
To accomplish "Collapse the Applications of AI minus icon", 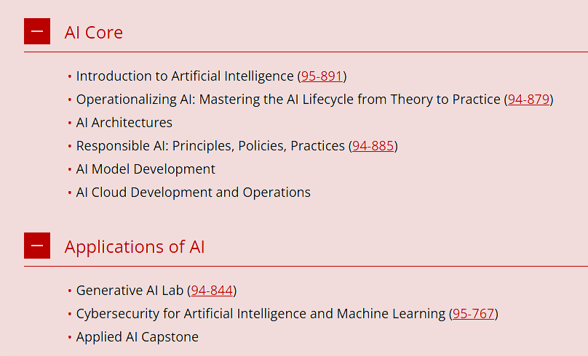I will [x=37, y=246].
